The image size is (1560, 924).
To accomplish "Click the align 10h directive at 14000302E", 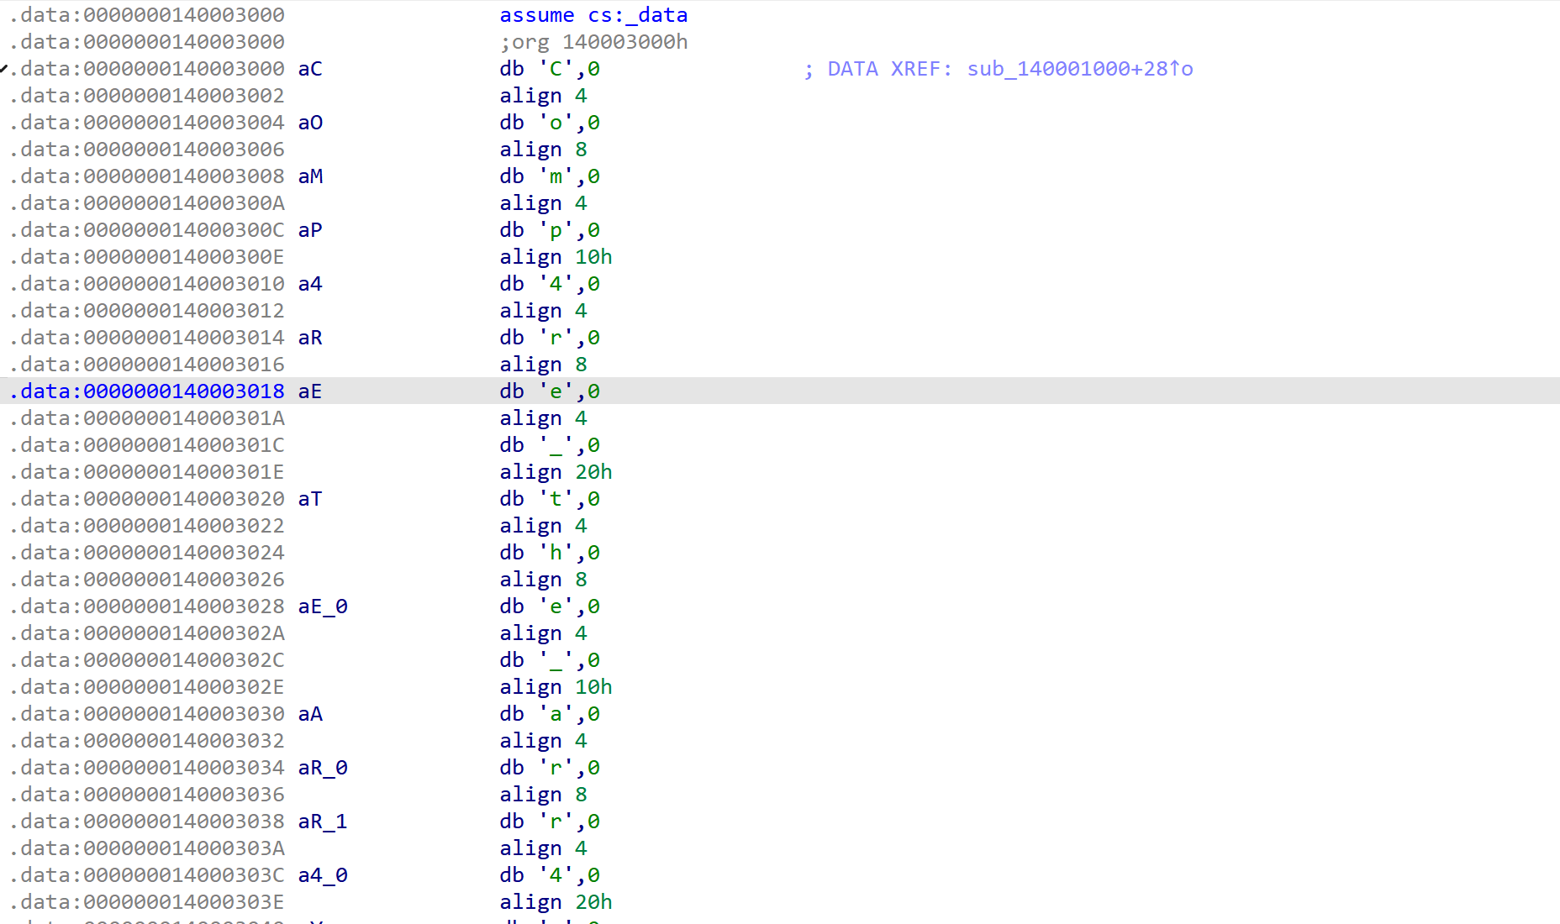I will (x=556, y=686).
